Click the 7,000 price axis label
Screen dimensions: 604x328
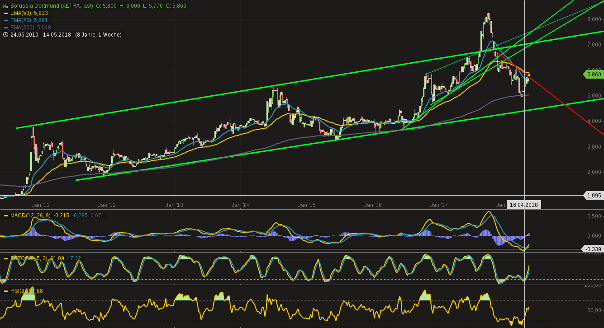click(x=594, y=45)
